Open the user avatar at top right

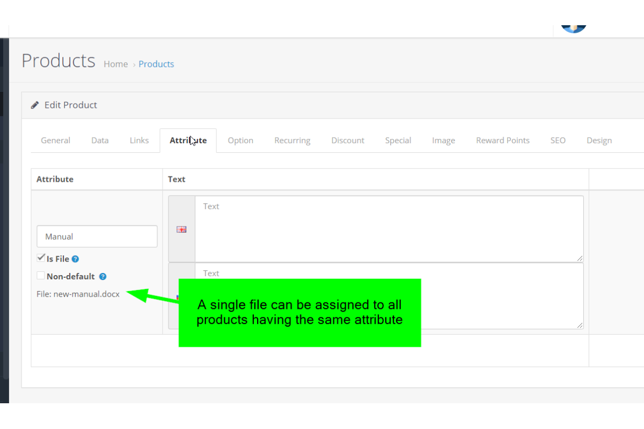[573, 27]
